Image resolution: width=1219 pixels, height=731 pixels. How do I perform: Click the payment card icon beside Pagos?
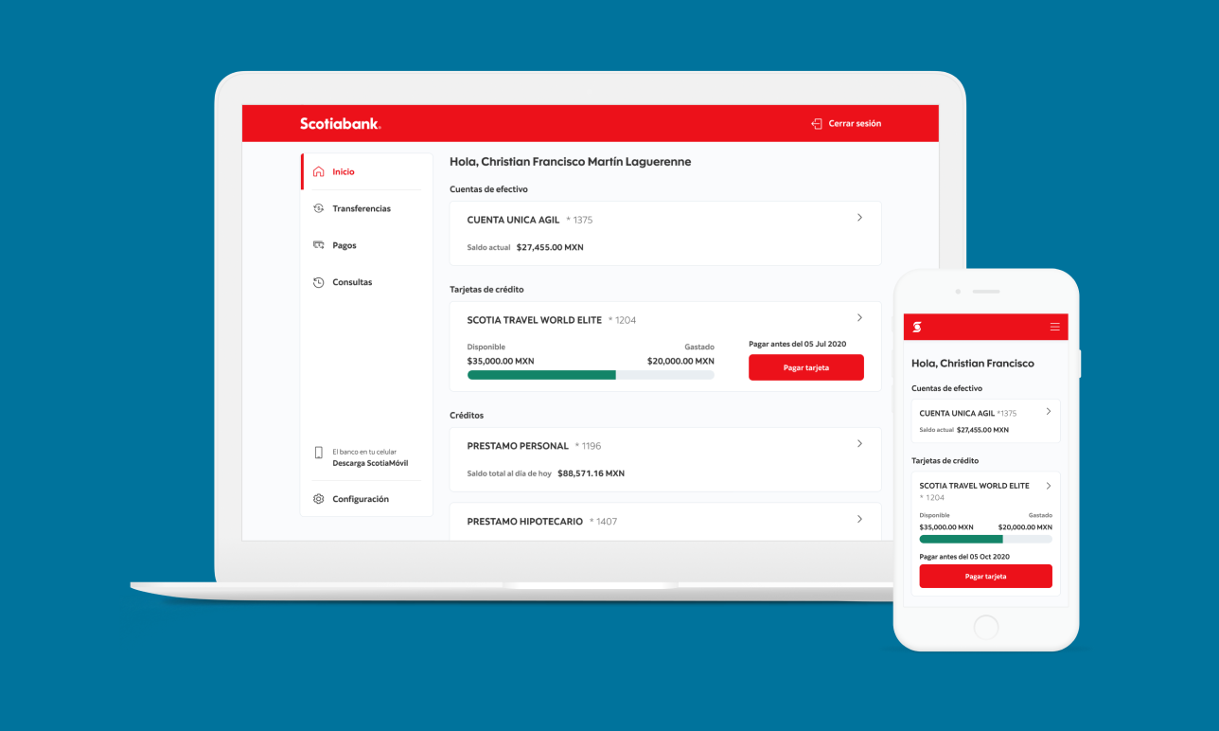[319, 245]
